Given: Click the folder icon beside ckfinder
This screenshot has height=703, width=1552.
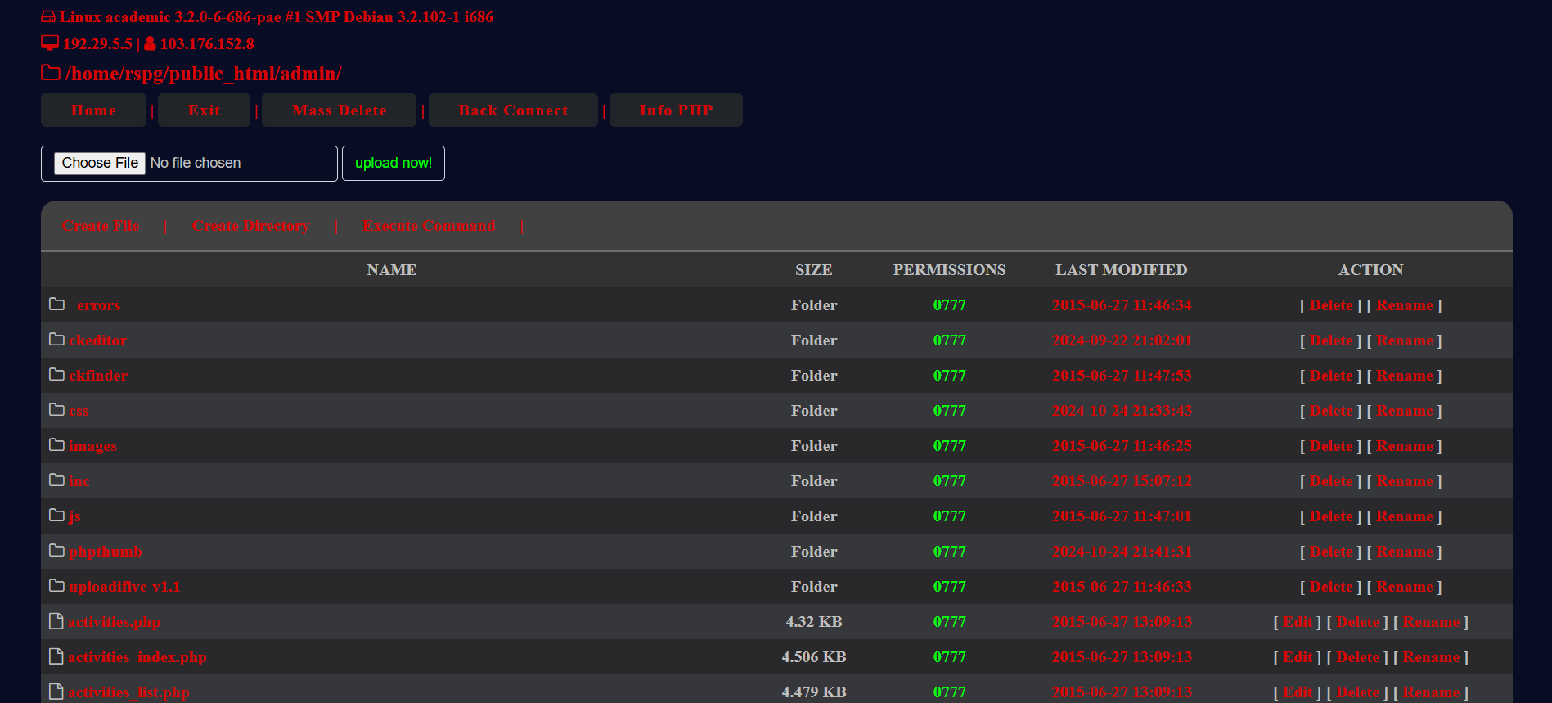Looking at the screenshot, I should pos(56,375).
